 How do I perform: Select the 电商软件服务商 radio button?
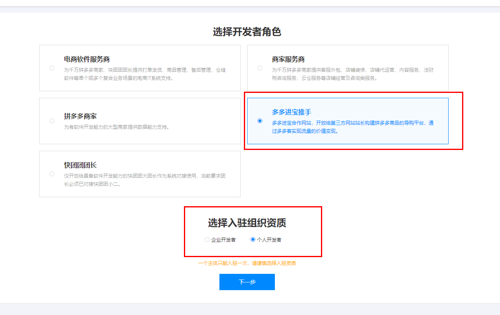click(52, 68)
